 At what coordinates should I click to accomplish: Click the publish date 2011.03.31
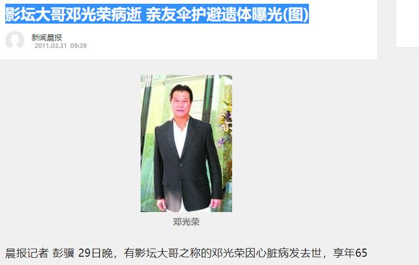[x=51, y=46]
